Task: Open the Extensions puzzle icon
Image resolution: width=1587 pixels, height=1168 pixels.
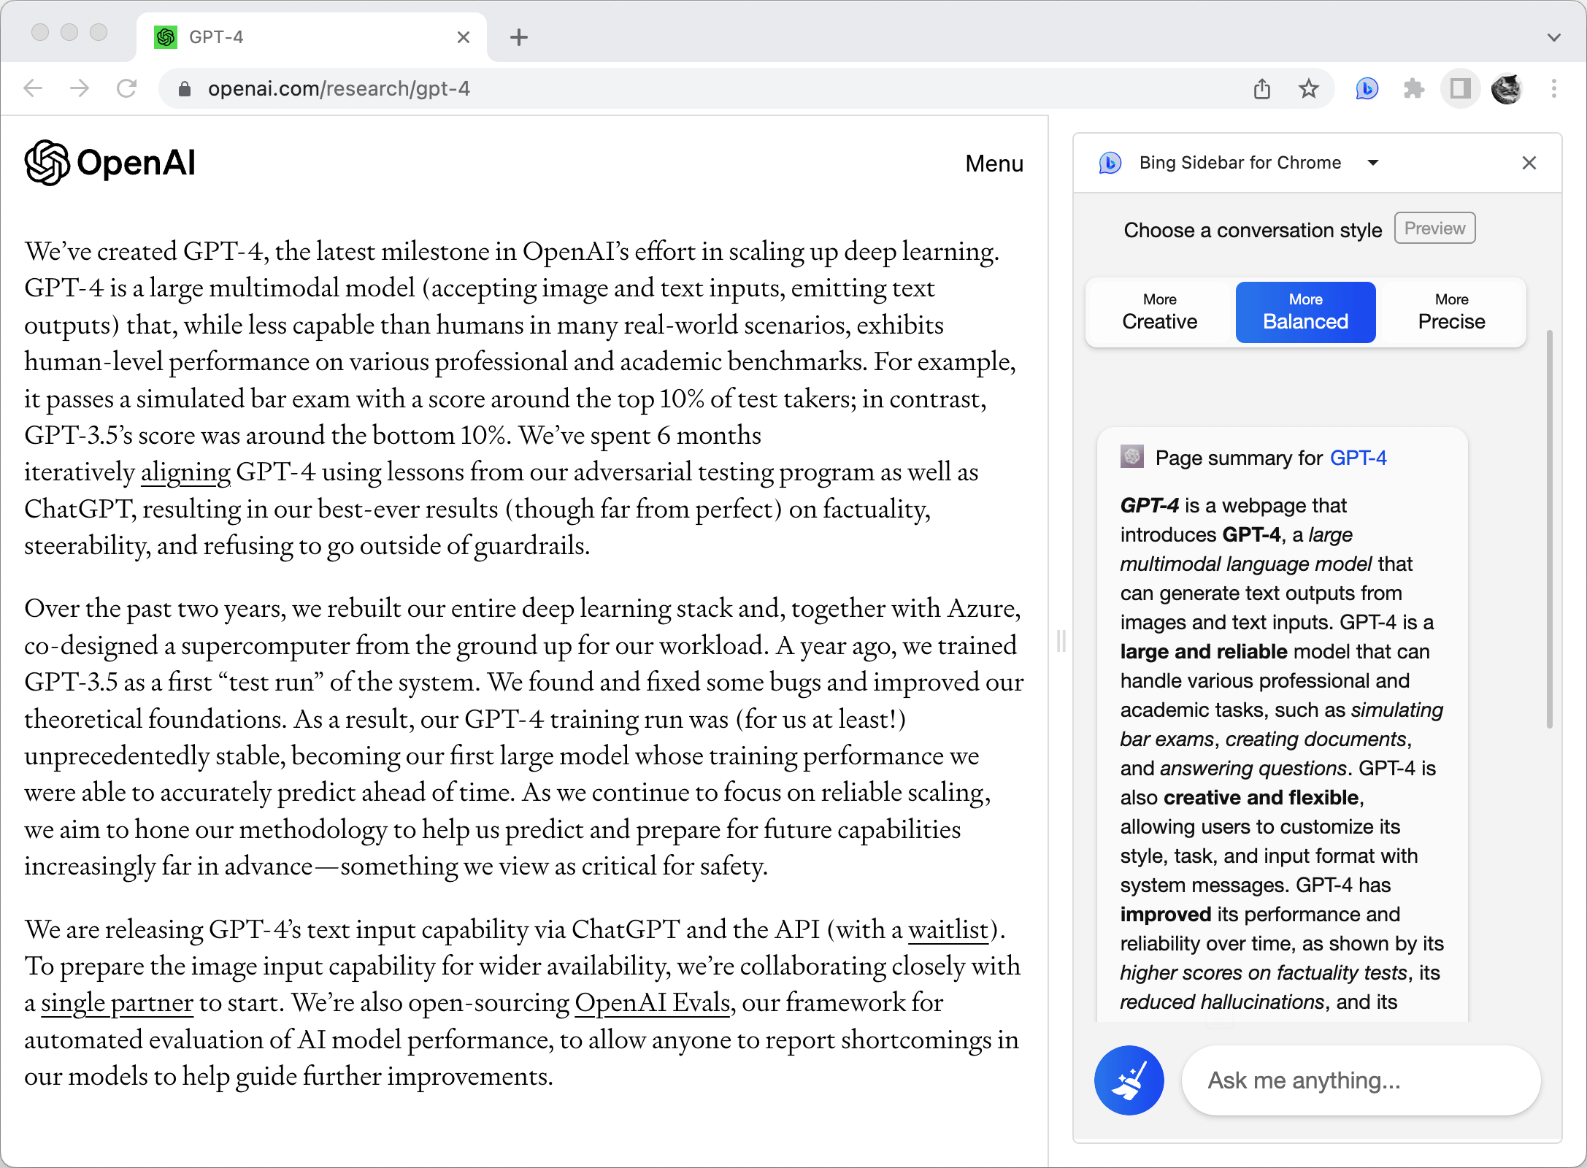Action: (1414, 88)
